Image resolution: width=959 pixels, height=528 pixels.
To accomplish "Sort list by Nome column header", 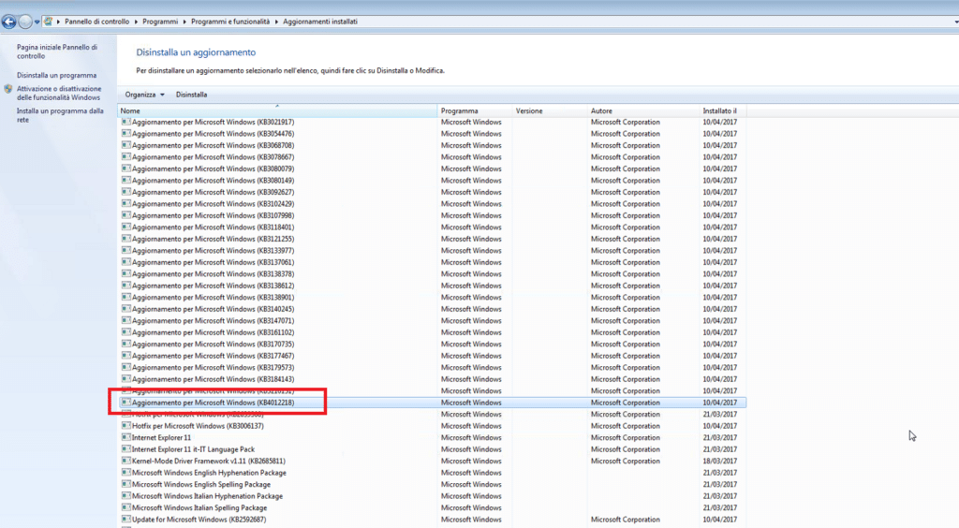I will pos(277,110).
